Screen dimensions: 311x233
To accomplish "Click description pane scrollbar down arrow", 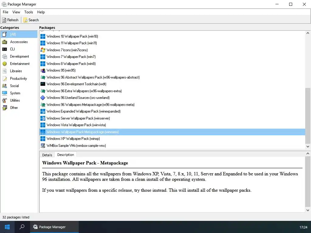I will point(308,210).
